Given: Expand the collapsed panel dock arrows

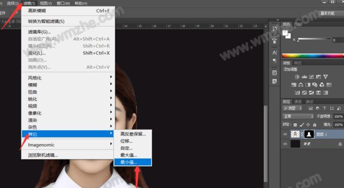Looking at the screenshot, I should pos(278,20).
